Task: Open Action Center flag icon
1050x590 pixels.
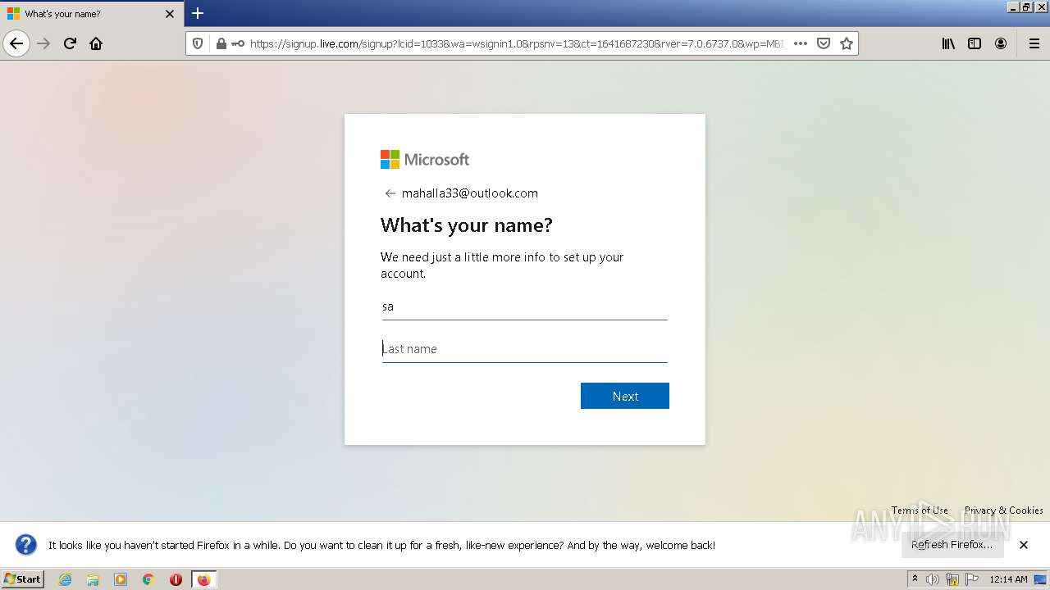Action: pos(972,579)
